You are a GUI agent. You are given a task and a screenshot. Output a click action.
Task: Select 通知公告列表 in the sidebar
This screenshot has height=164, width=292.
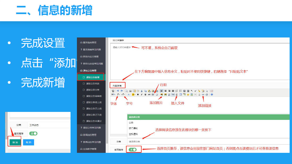tap(92, 83)
